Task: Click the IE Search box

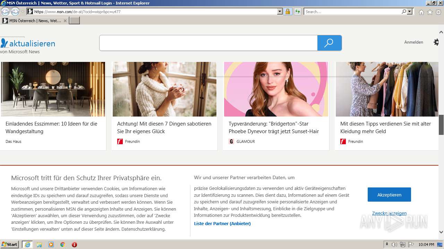Action: click(x=353, y=11)
